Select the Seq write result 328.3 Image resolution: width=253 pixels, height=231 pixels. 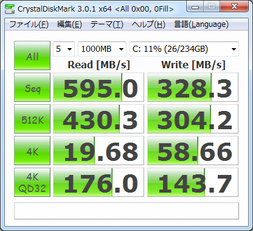[x=193, y=87]
